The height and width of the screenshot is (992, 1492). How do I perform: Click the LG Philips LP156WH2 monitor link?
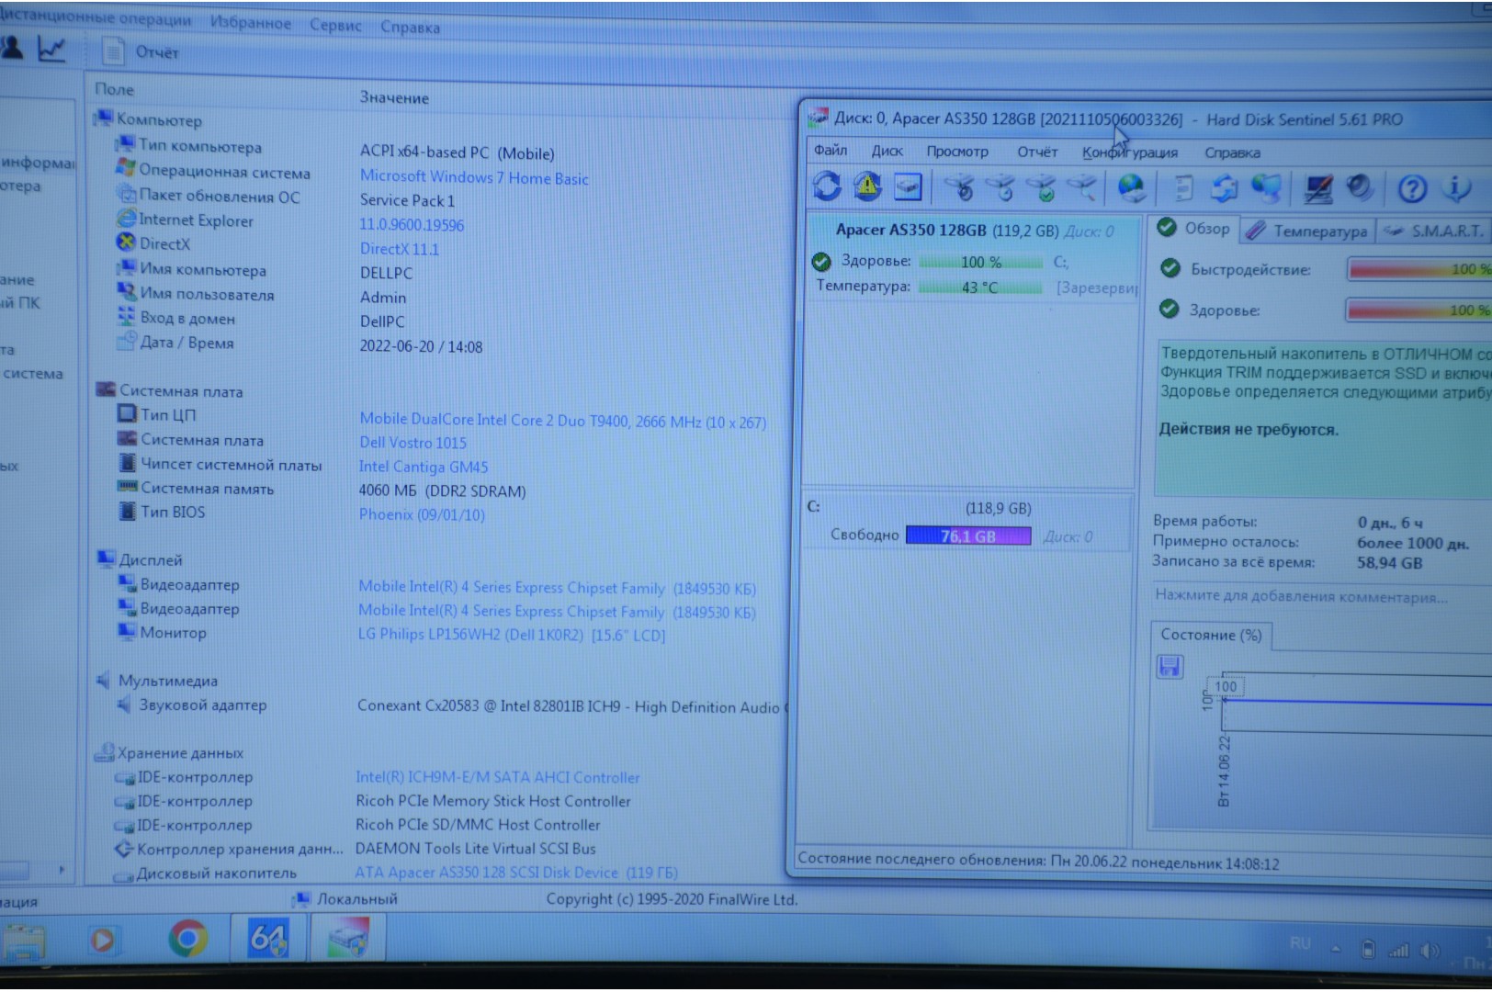511,635
